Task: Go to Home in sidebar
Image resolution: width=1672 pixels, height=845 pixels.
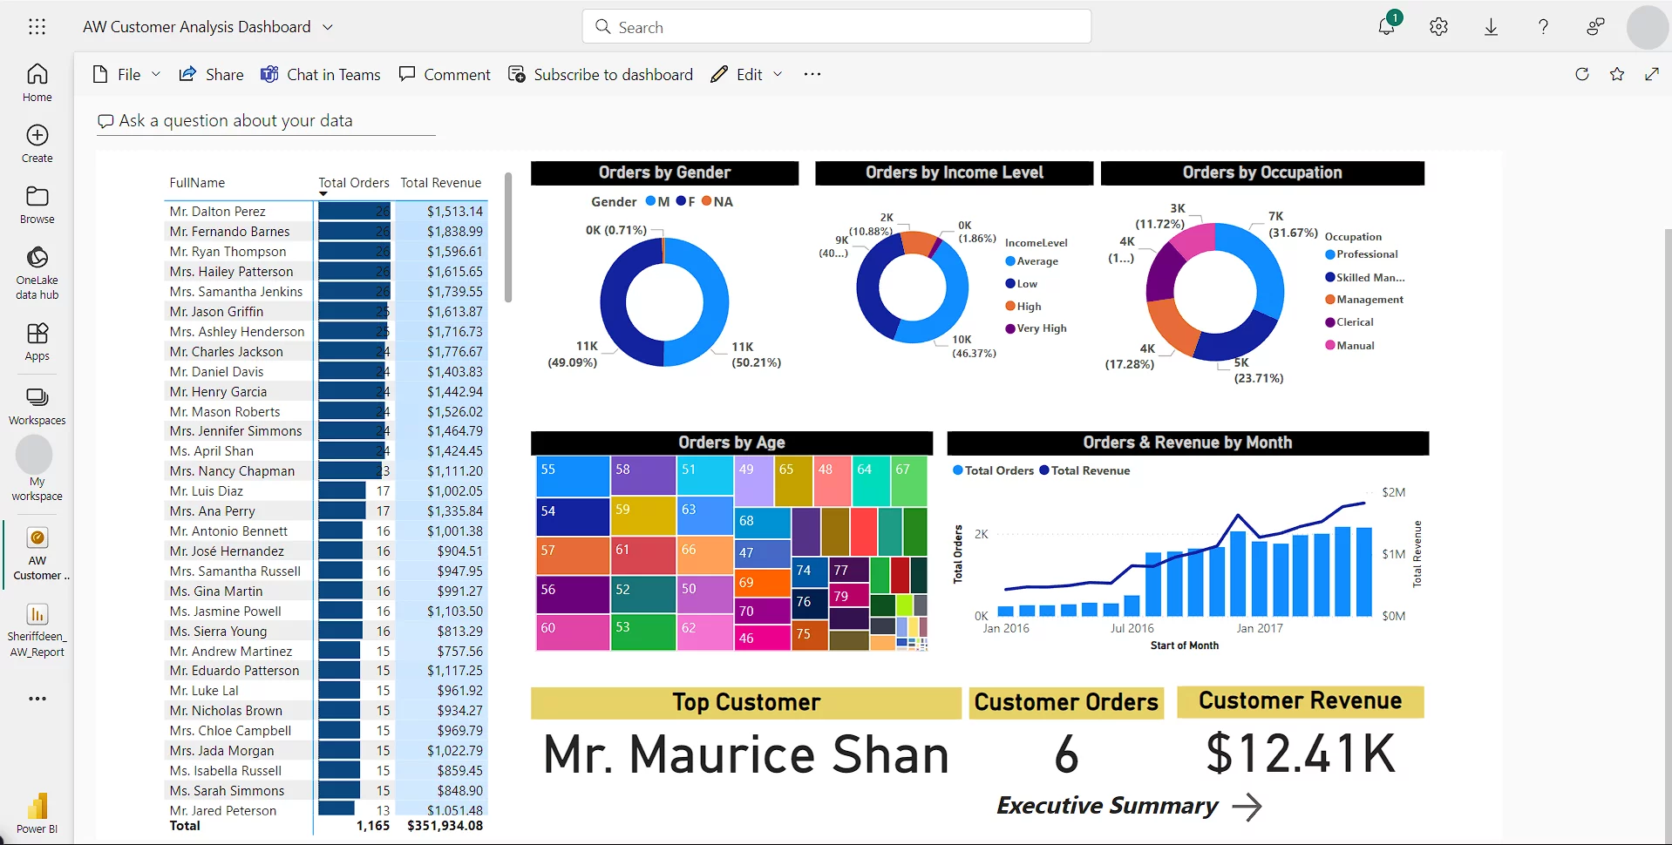Action: point(37,83)
